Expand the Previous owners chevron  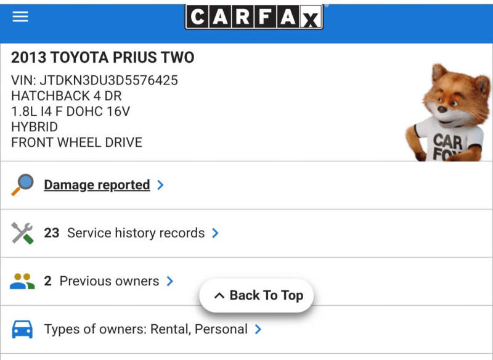tap(170, 281)
